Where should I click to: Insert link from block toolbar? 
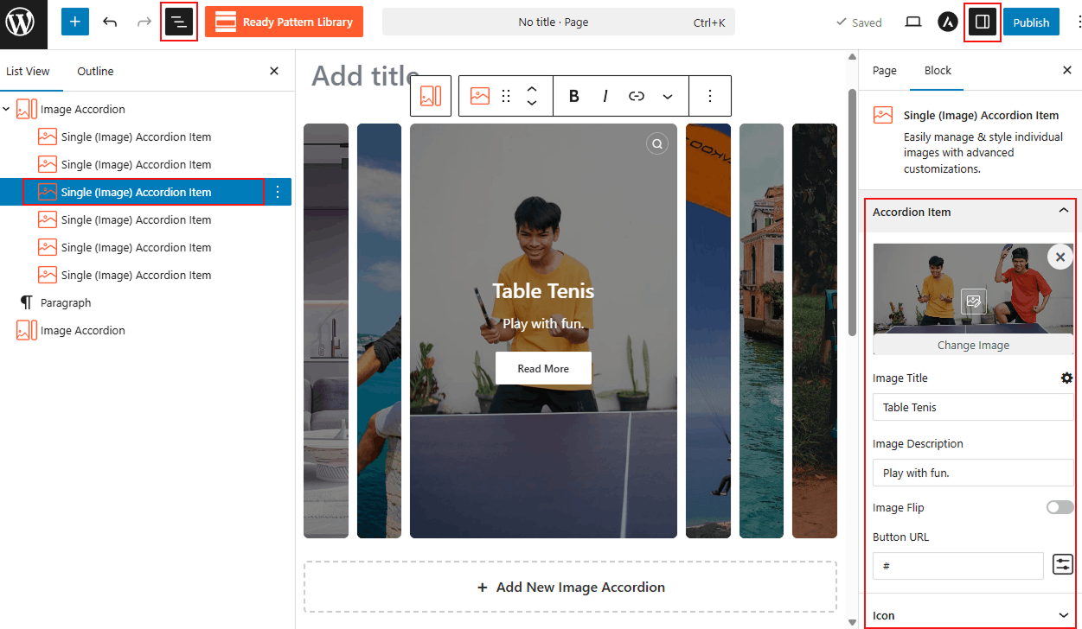click(637, 96)
